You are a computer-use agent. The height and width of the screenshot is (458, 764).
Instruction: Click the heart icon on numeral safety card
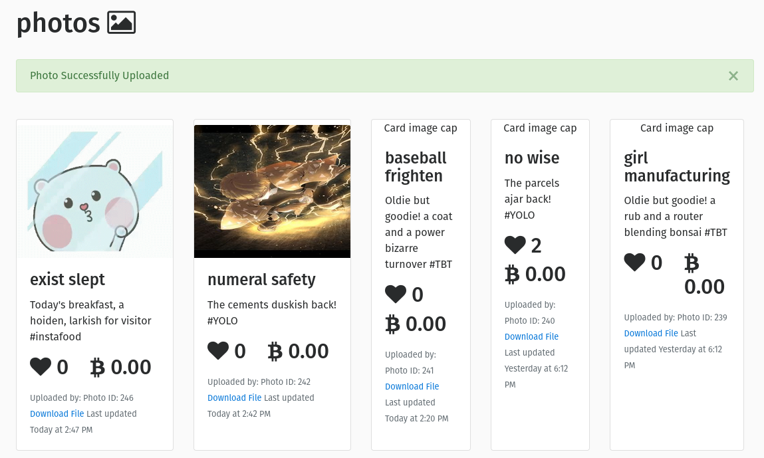(218, 351)
